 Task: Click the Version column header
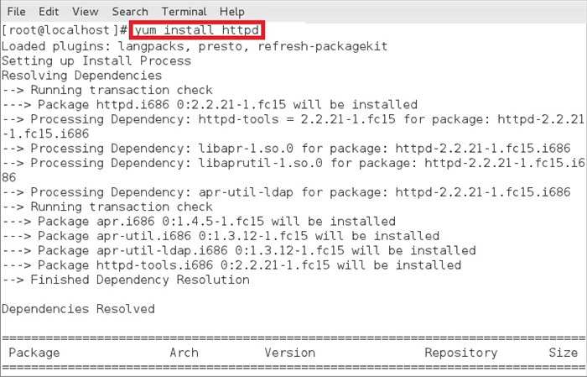pos(290,353)
